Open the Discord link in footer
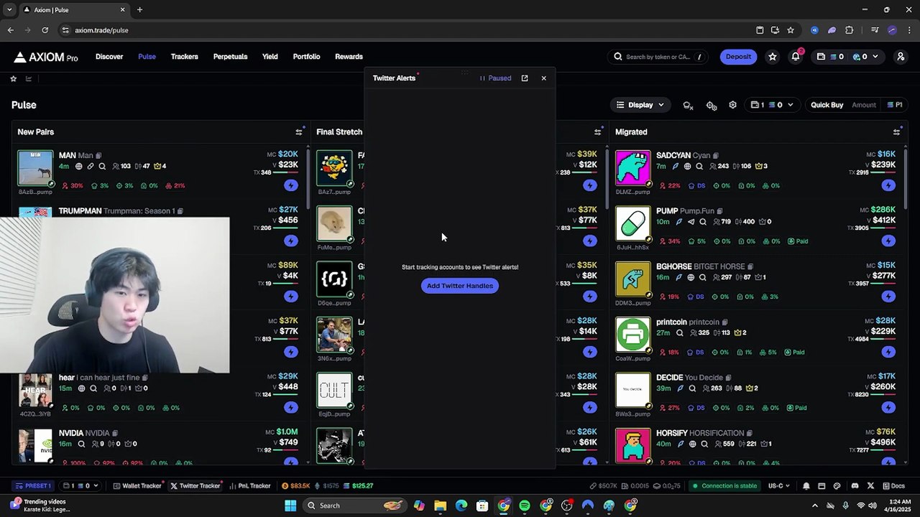Viewport: 920px width, 517px height. pyautogui.click(x=855, y=486)
